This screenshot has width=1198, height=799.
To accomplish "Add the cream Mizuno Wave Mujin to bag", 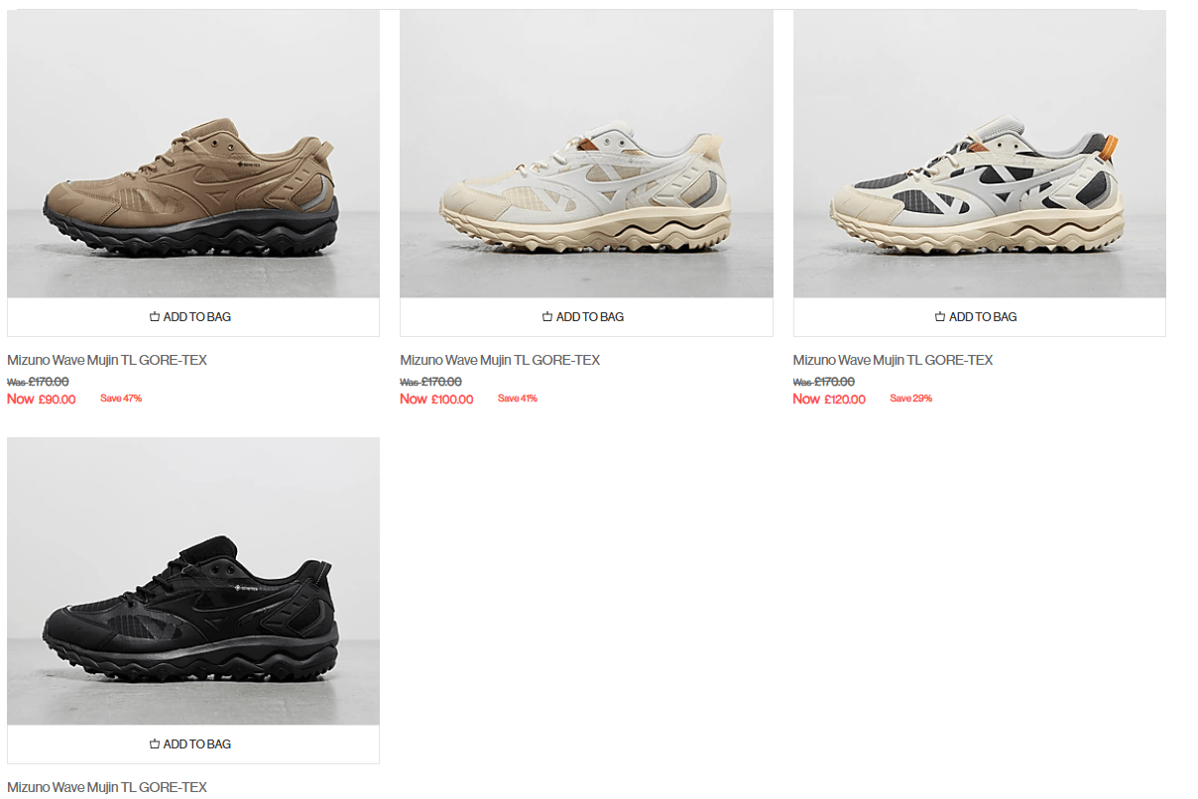I will (586, 317).
